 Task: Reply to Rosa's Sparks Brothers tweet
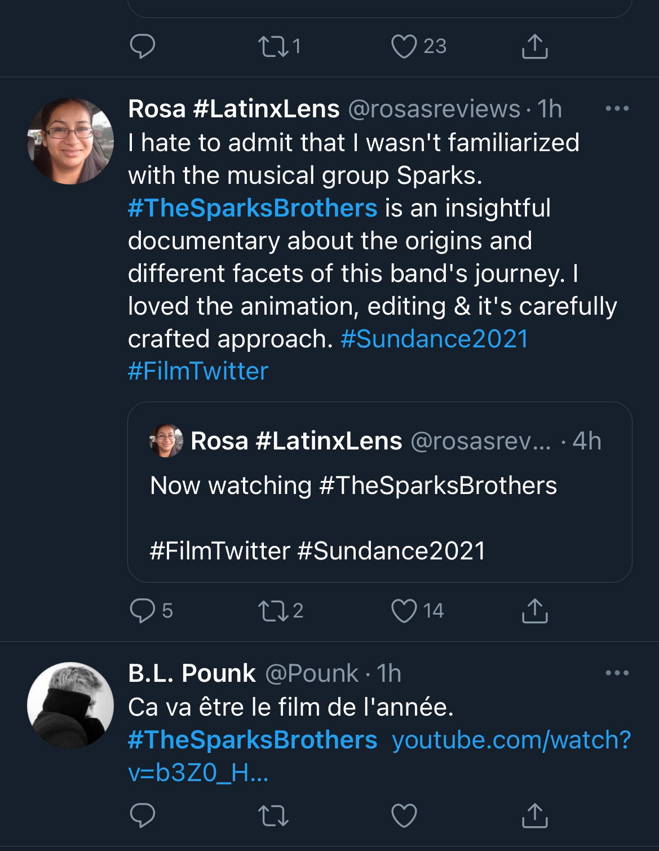[x=143, y=611]
